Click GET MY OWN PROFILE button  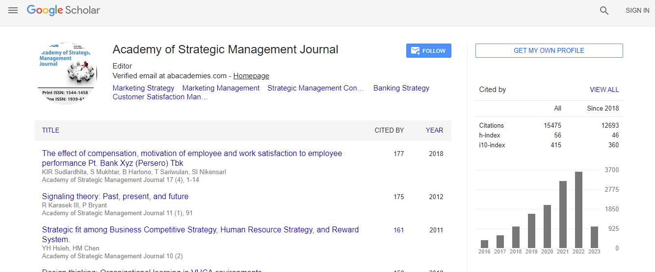coord(549,50)
